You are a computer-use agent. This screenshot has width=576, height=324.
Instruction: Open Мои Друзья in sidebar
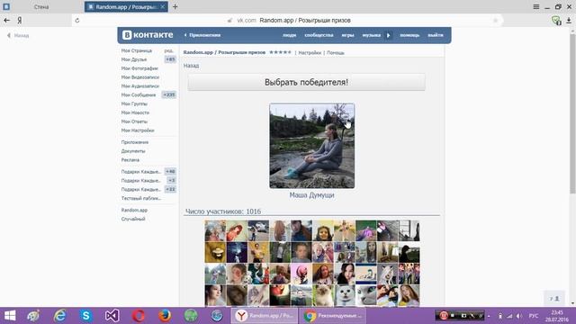(134, 59)
